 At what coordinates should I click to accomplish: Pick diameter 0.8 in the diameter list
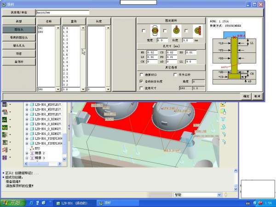click(x=65, y=28)
